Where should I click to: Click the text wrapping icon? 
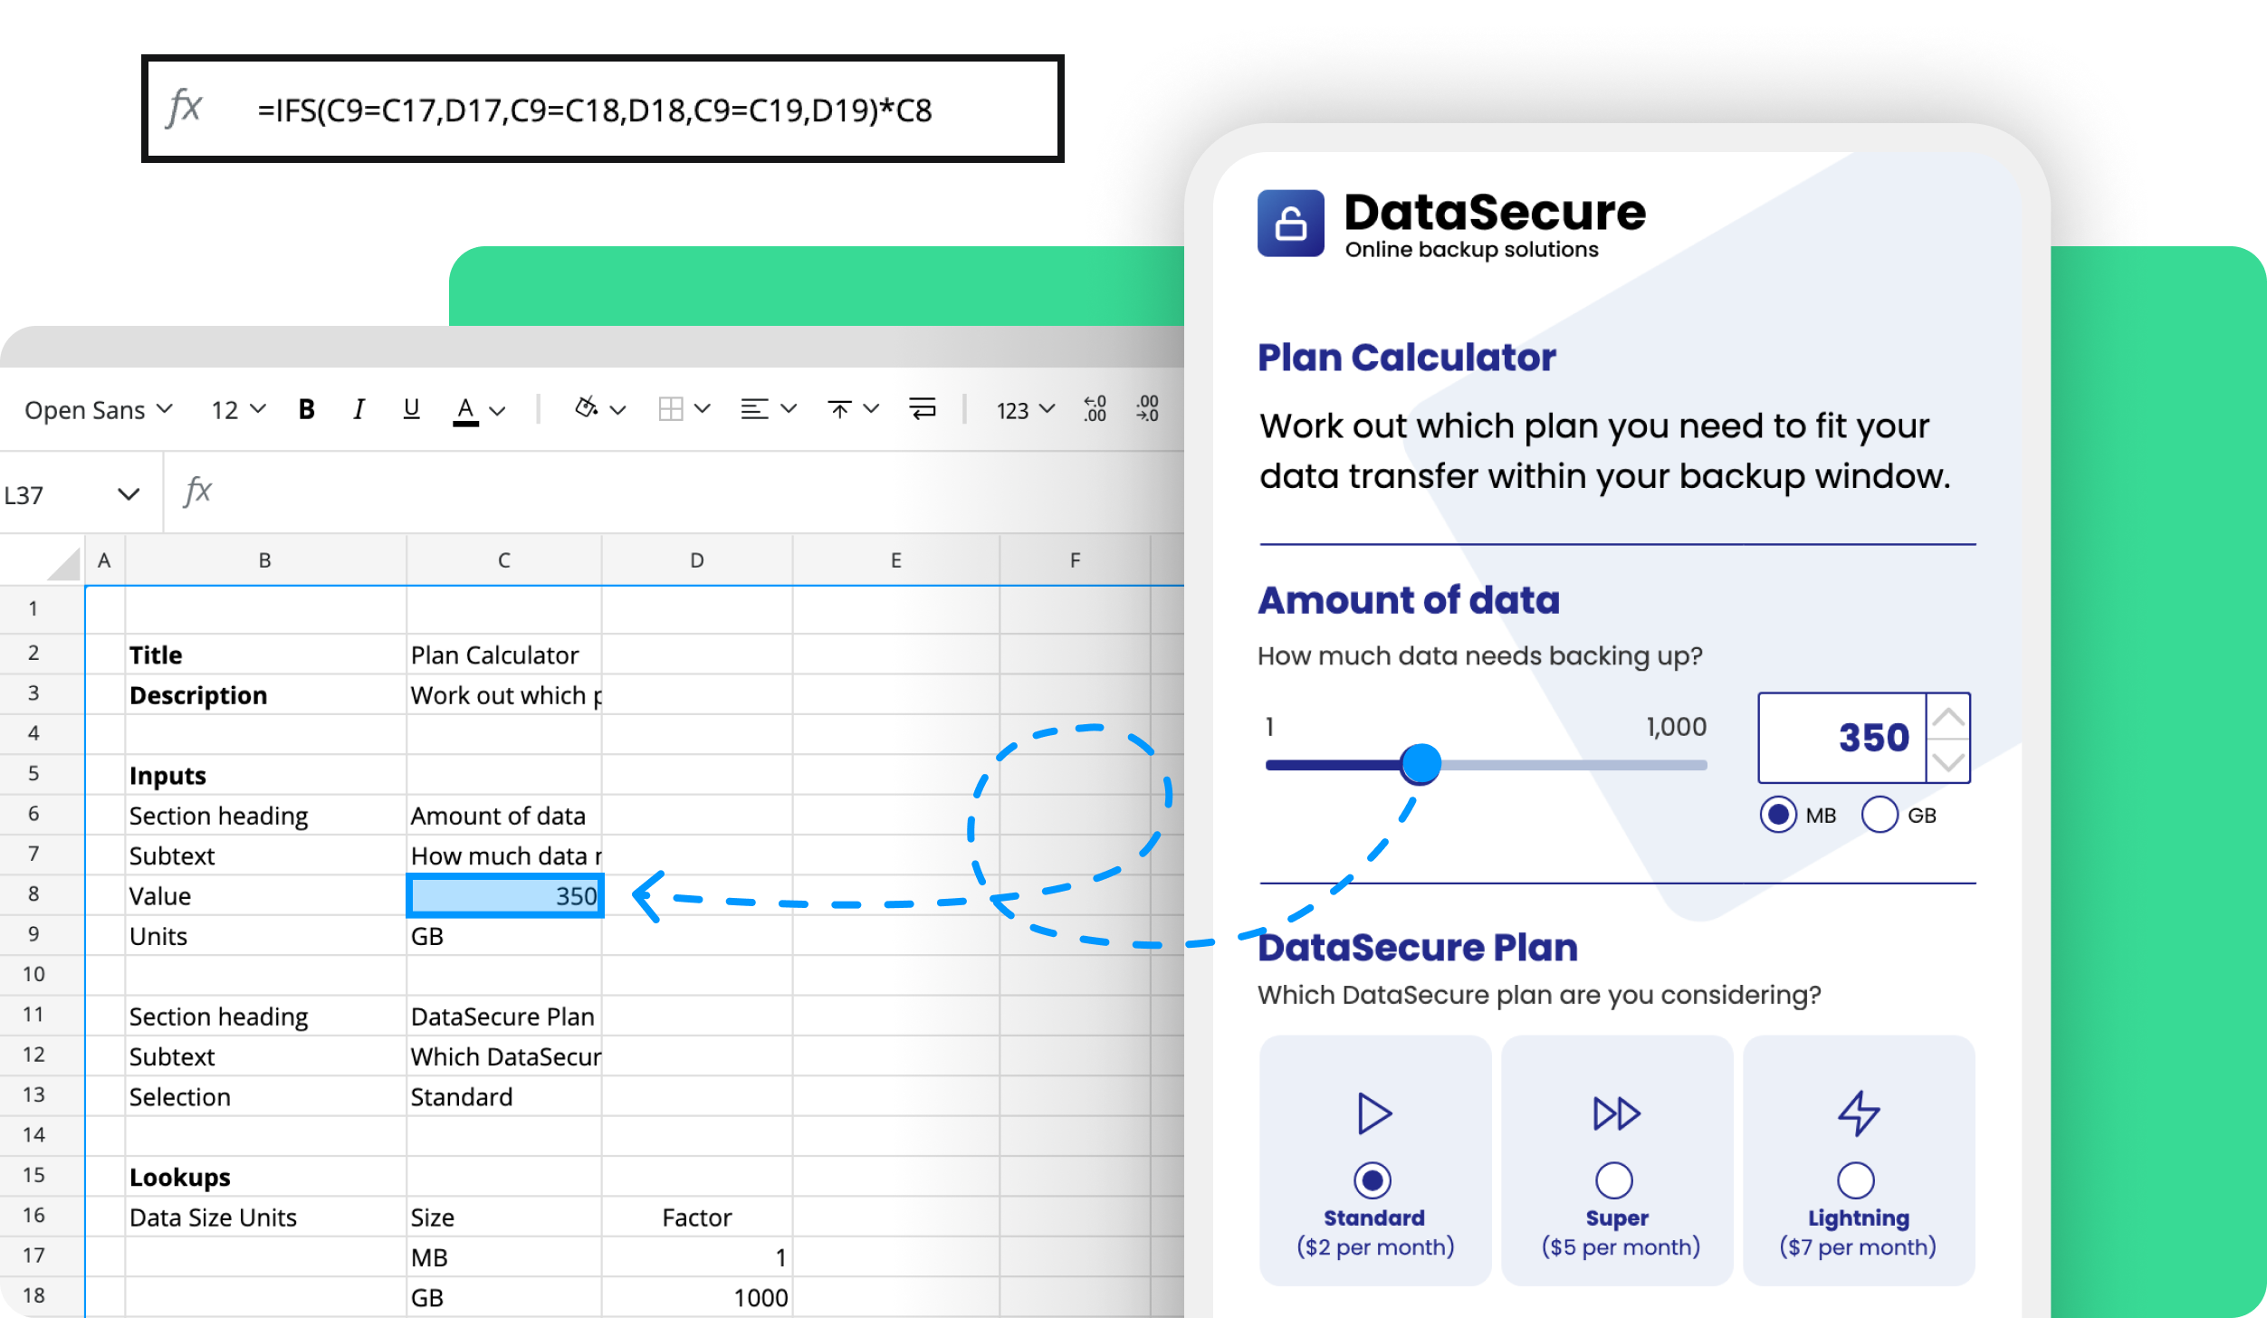coord(922,409)
